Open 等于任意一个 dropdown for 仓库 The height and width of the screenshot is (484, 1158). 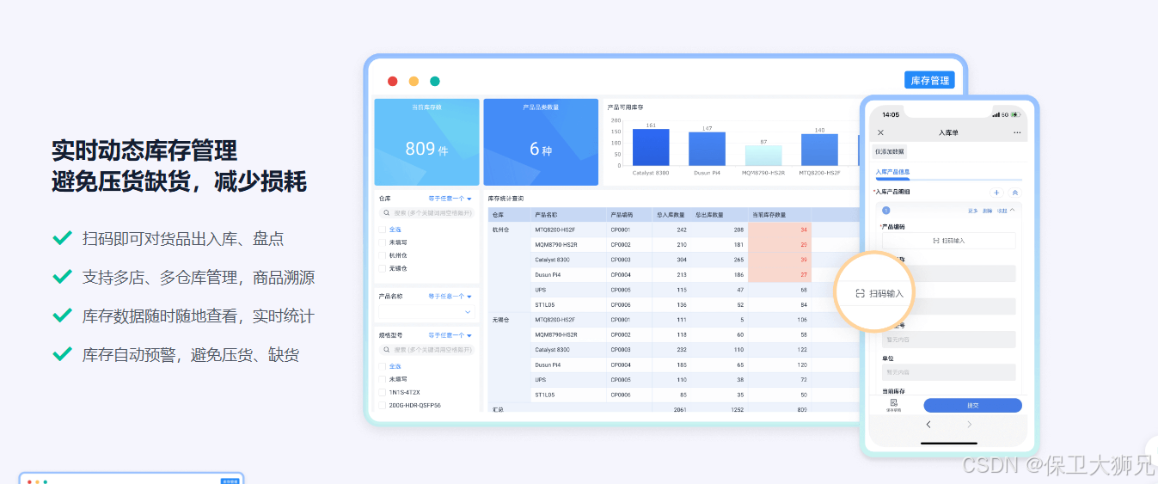pyautogui.click(x=450, y=199)
